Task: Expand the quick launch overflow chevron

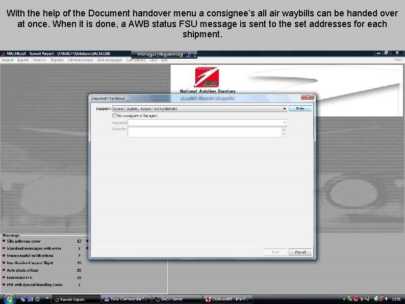Action: click(x=47, y=298)
